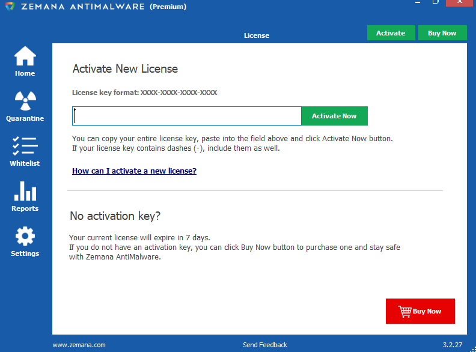Click Send Feedback link
476x352 pixels.
264,345
